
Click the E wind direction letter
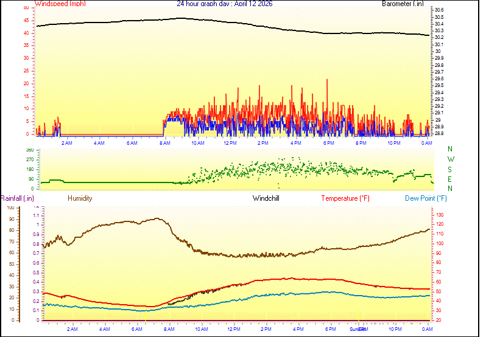451,179
